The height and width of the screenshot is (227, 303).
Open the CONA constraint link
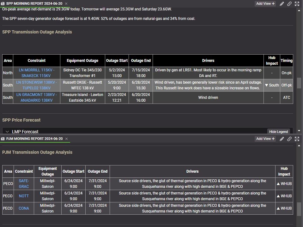pos(24,208)
